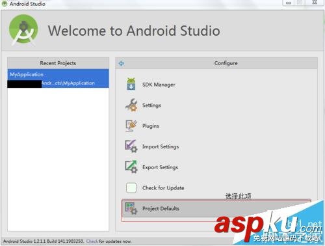Choose Export Settings
The width and height of the screenshot is (325, 246).
pyautogui.click(x=160, y=167)
